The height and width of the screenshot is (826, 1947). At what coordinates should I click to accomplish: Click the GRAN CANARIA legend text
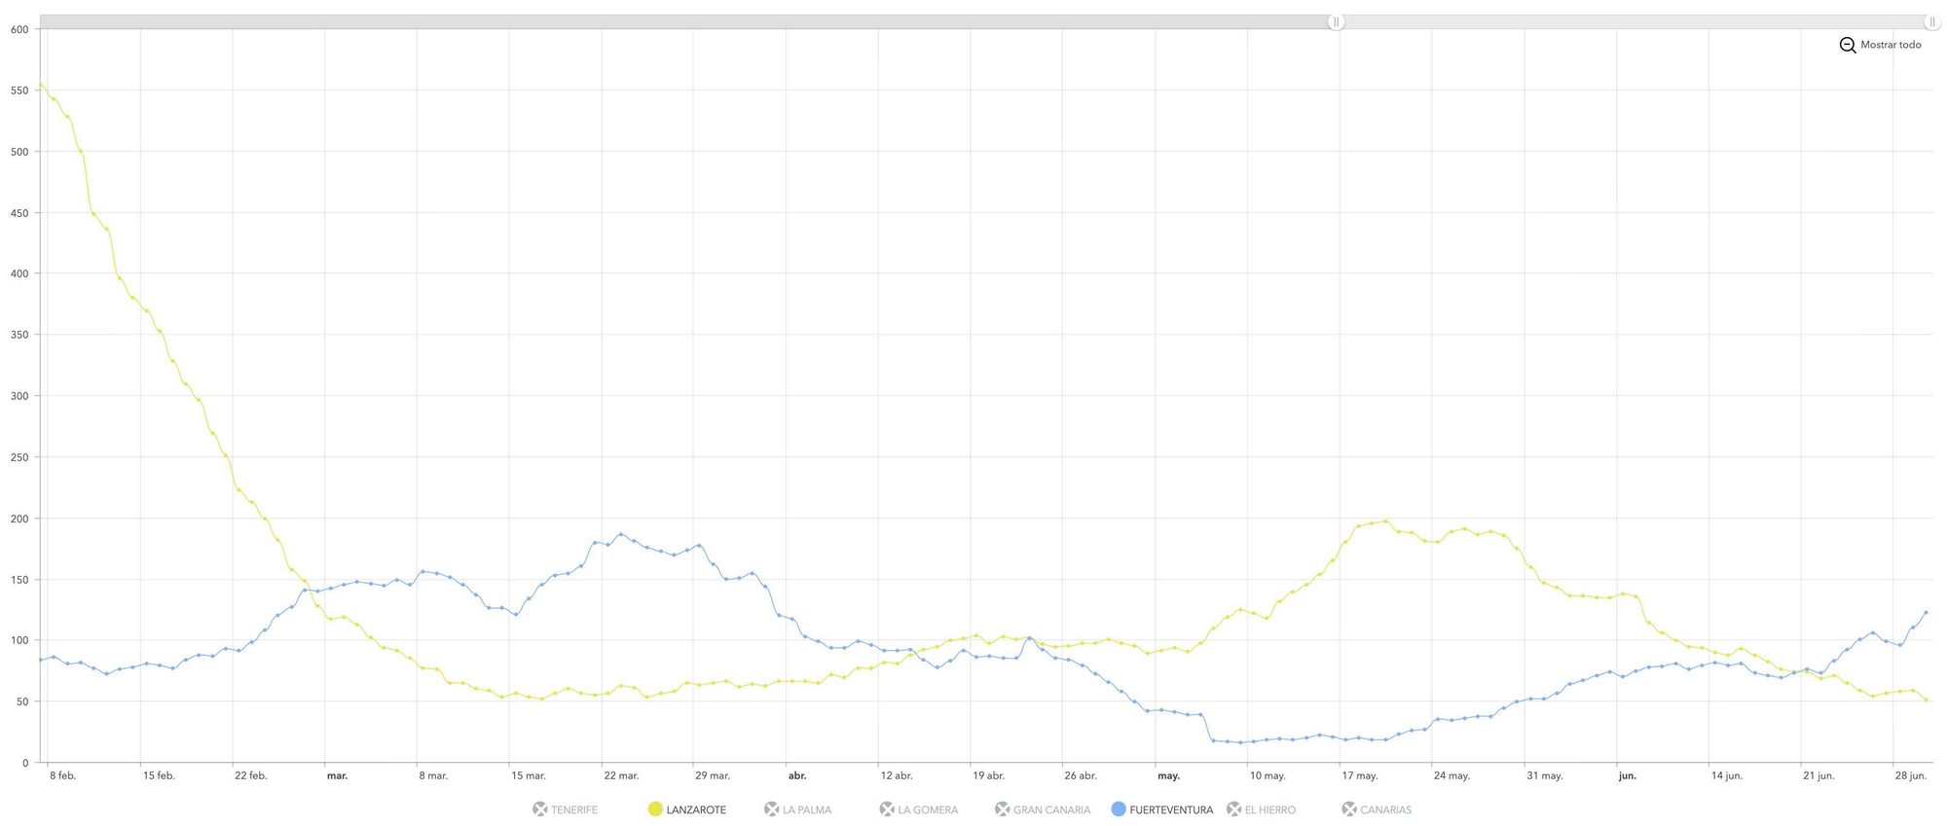(1051, 809)
